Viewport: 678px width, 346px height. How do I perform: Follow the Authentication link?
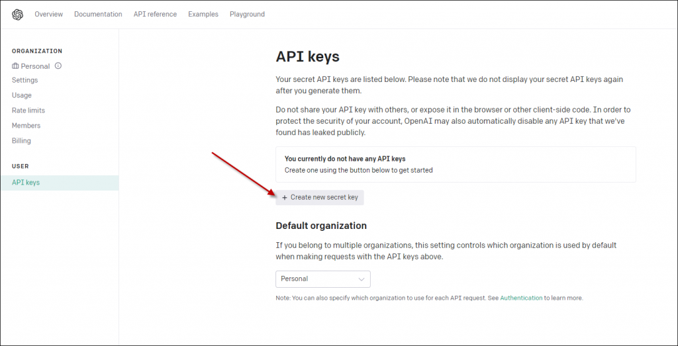pyautogui.click(x=521, y=298)
